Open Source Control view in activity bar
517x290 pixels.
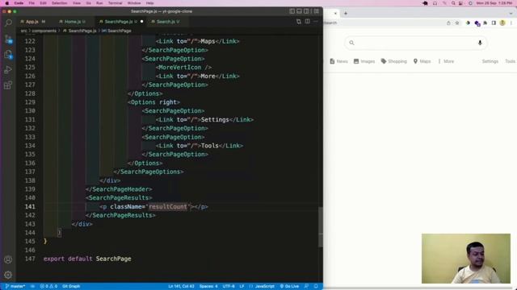point(8,39)
